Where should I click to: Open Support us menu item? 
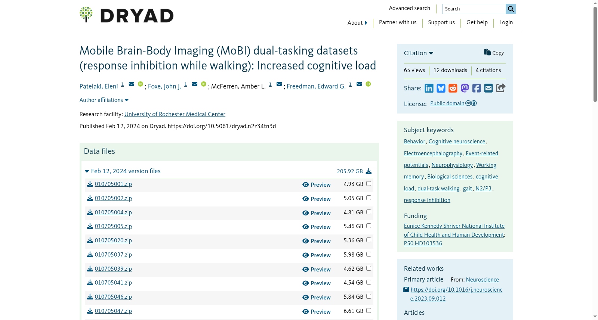coord(441,22)
